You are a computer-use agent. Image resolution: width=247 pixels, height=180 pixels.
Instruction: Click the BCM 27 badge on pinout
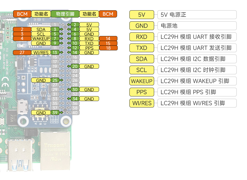(22, 52)
